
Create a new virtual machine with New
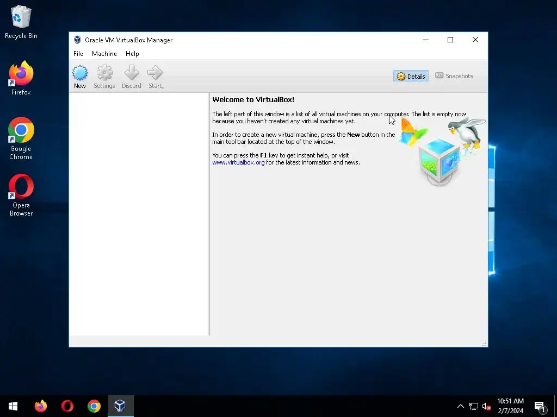click(x=80, y=77)
